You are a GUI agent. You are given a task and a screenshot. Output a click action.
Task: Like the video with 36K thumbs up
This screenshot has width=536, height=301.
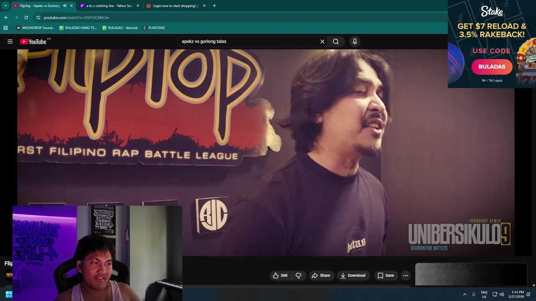(x=280, y=275)
